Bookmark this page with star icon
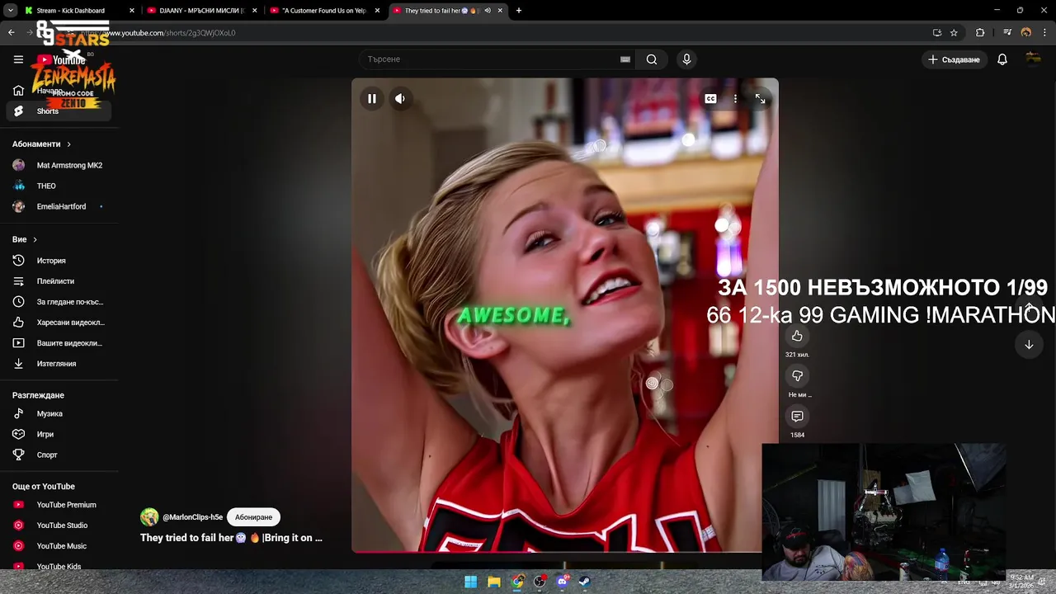The height and width of the screenshot is (594, 1056). pyautogui.click(x=954, y=33)
